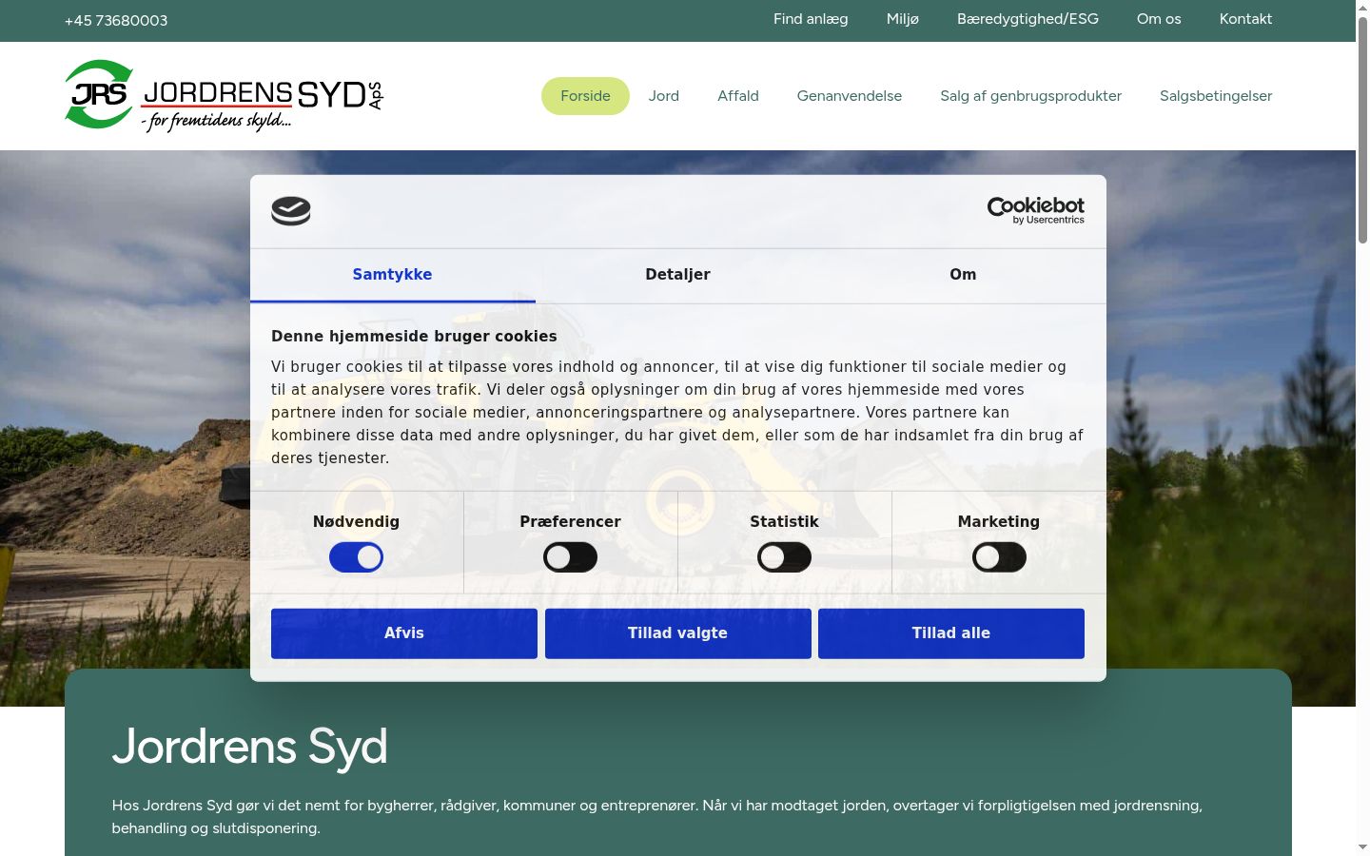Toggle the Nødvendig cookie switch
1370x856 pixels.
pyautogui.click(x=356, y=557)
